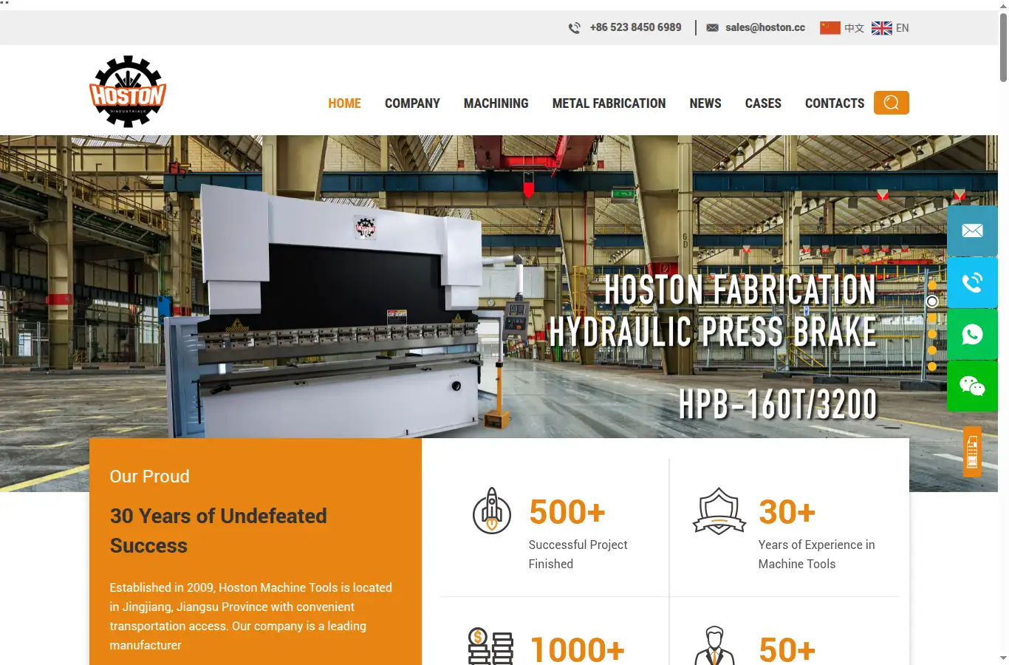Click the sales@hoston.cc email link
This screenshot has width=1009, height=665.
pyautogui.click(x=765, y=27)
